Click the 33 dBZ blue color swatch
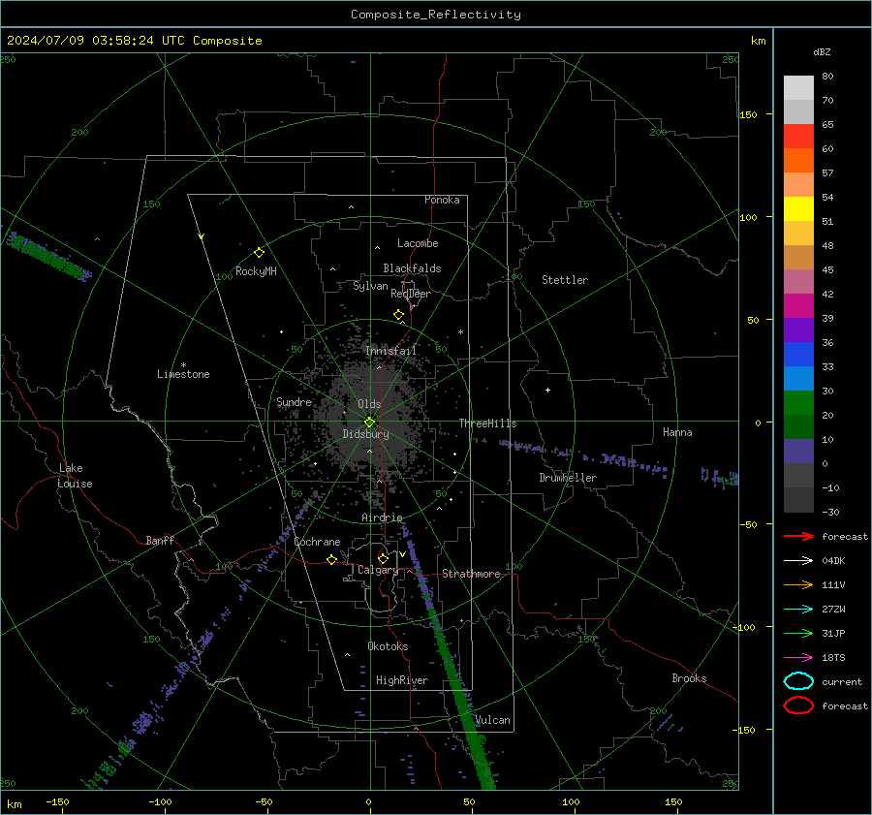The height and width of the screenshot is (815, 872). point(798,378)
